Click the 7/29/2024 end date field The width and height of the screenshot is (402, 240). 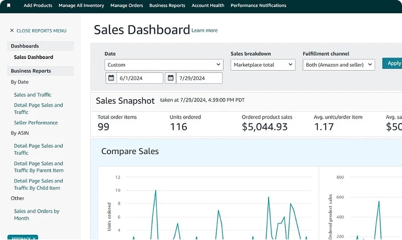[199, 78]
